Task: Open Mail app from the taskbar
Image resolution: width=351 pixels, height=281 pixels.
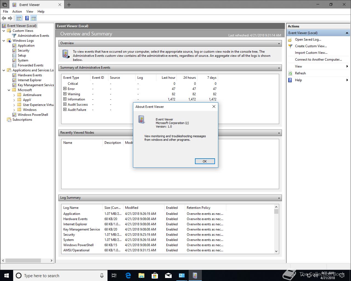Action: click(x=168, y=276)
